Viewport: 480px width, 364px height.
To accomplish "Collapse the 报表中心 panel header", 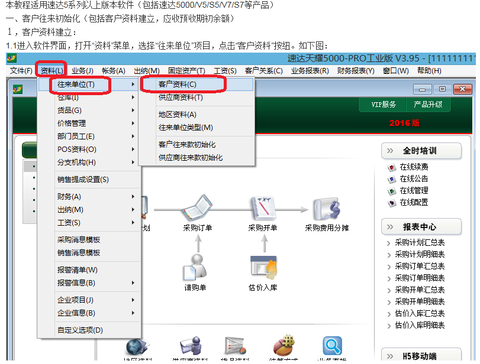I will 421,226.
